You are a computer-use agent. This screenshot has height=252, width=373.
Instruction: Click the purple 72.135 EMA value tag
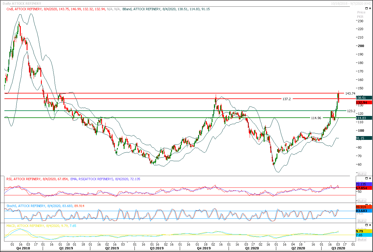[364, 185]
